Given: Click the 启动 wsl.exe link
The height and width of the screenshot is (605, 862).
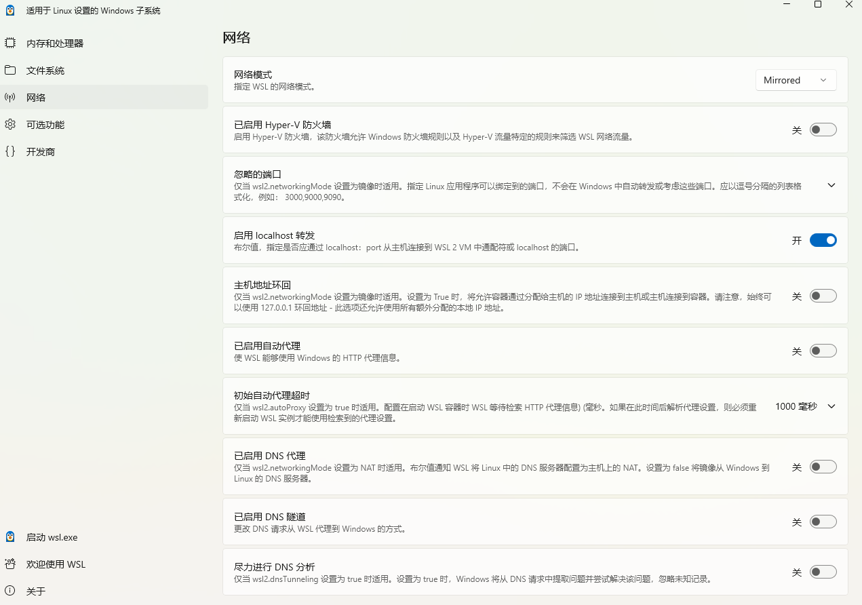Looking at the screenshot, I should 52,537.
